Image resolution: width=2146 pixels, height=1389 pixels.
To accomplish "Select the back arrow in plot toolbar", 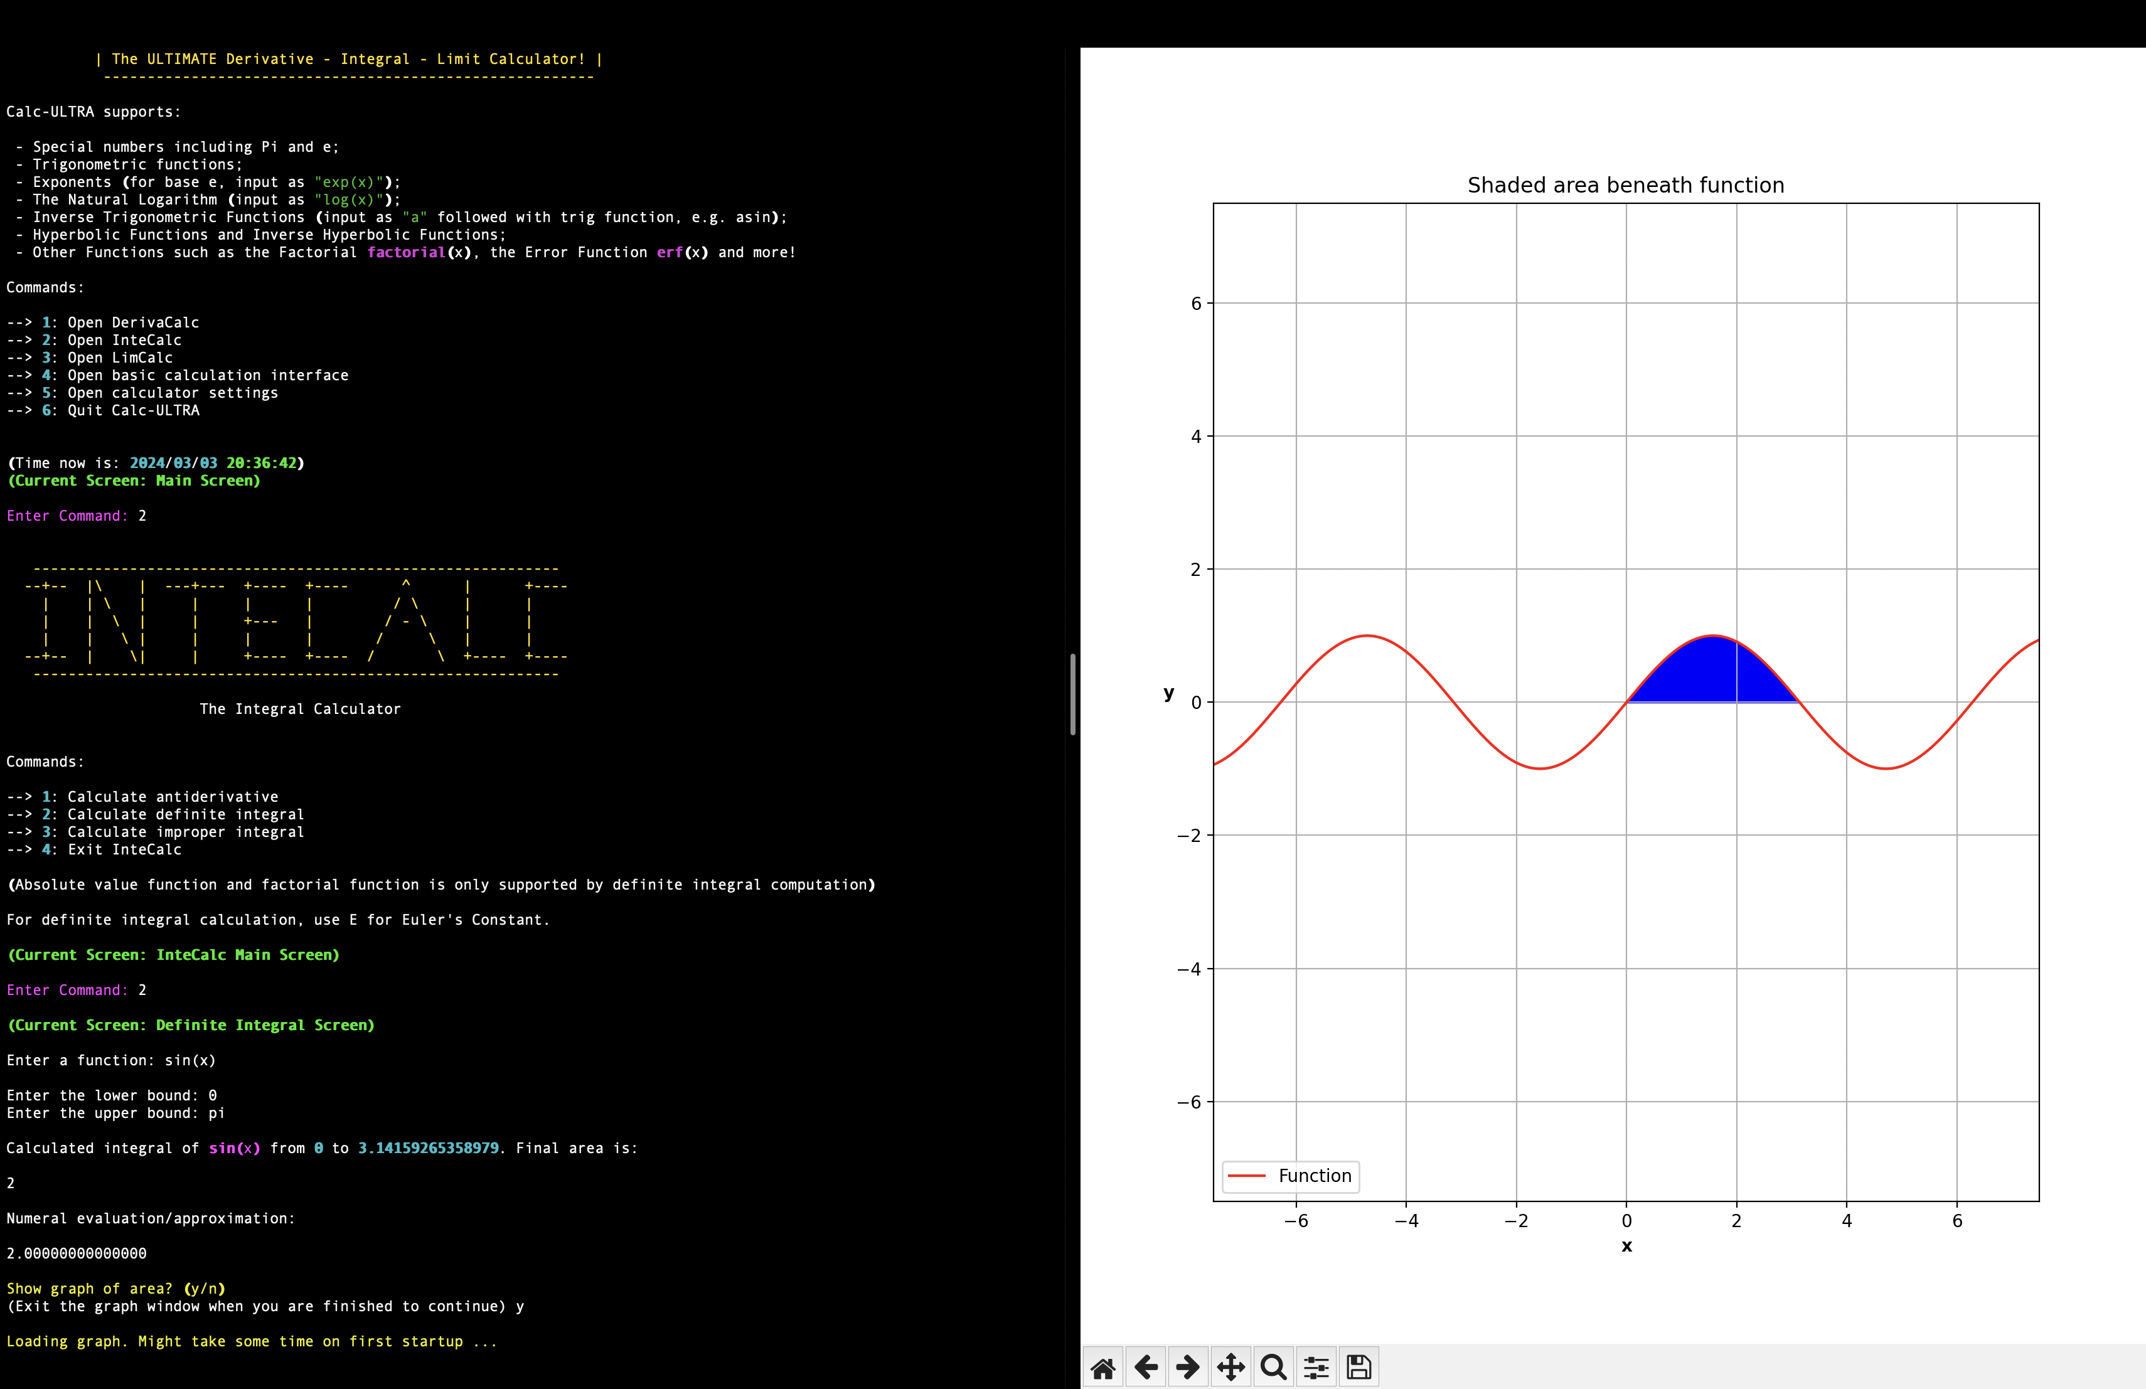I will pyautogui.click(x=1146, y=1366).
